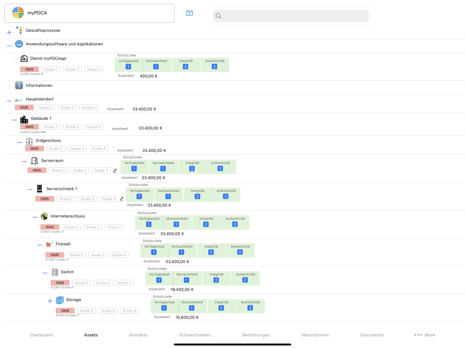Viewport: 465px width, 348px height.
Task: Click Vertraulichkeit value 1 for Switch
Action: 186,280
